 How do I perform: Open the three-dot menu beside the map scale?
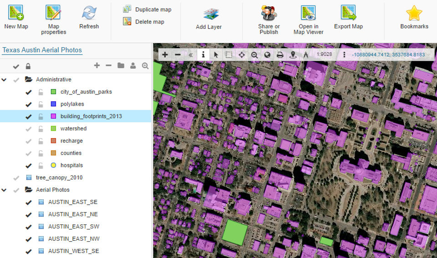[344, 55]
